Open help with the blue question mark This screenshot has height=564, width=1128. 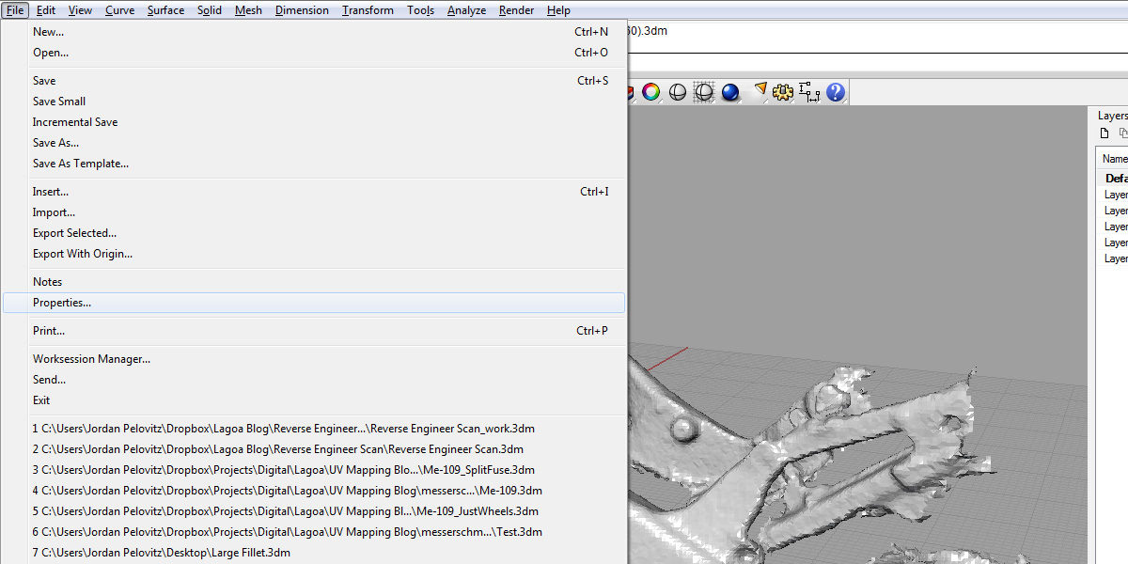tap(835, 92)
